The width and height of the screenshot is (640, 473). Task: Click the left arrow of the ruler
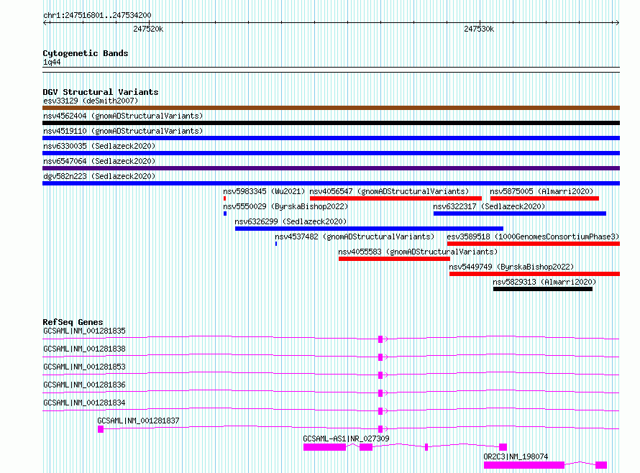pyautogui.click(x=45, y=22)
